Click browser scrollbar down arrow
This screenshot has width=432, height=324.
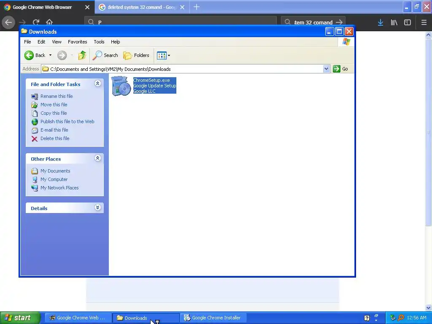pos(429,308)
